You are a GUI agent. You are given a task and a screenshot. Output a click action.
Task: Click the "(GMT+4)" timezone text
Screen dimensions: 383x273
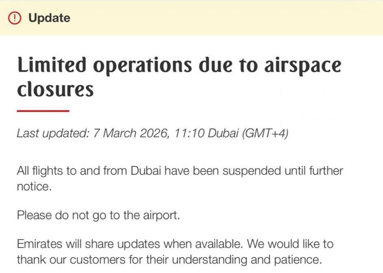(x=265, y=133)
